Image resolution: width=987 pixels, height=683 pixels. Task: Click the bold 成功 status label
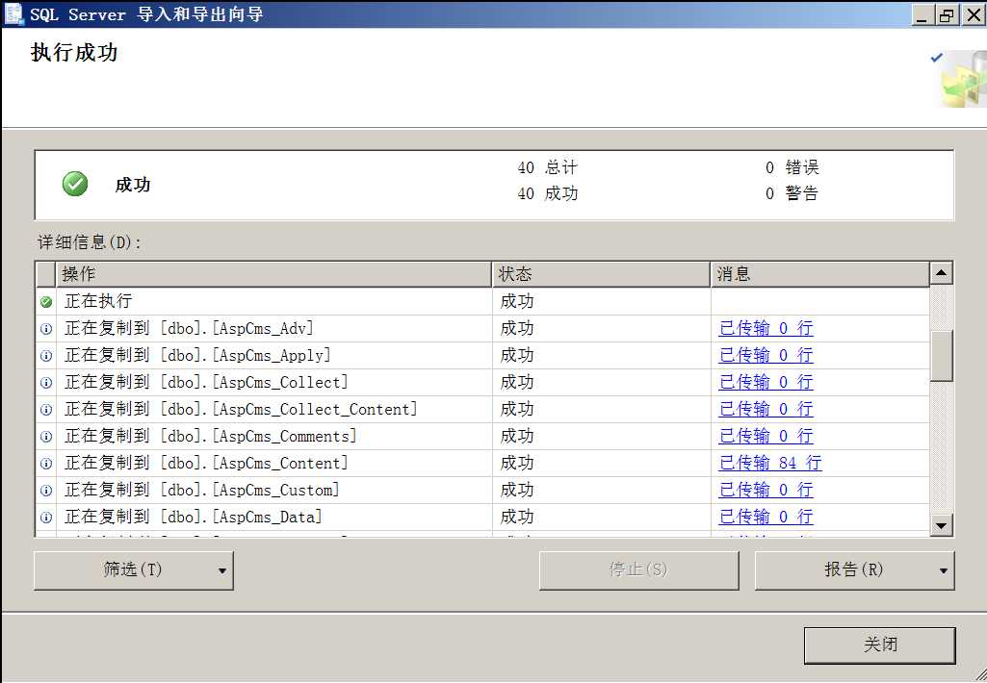pyautogui.click(x=133, y=185)
